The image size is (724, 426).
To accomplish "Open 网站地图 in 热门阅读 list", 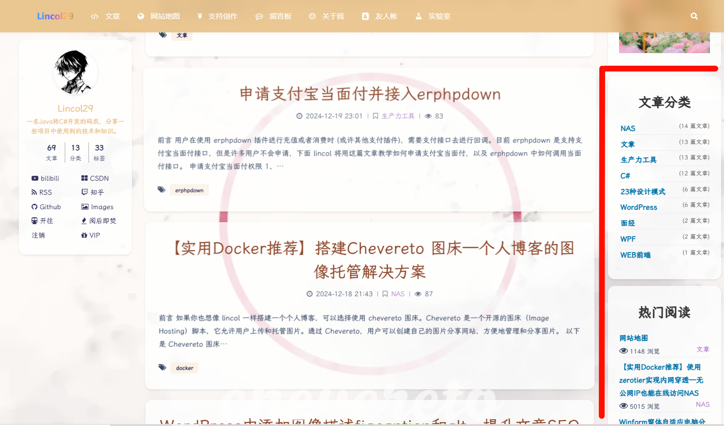I will (634, 338).
